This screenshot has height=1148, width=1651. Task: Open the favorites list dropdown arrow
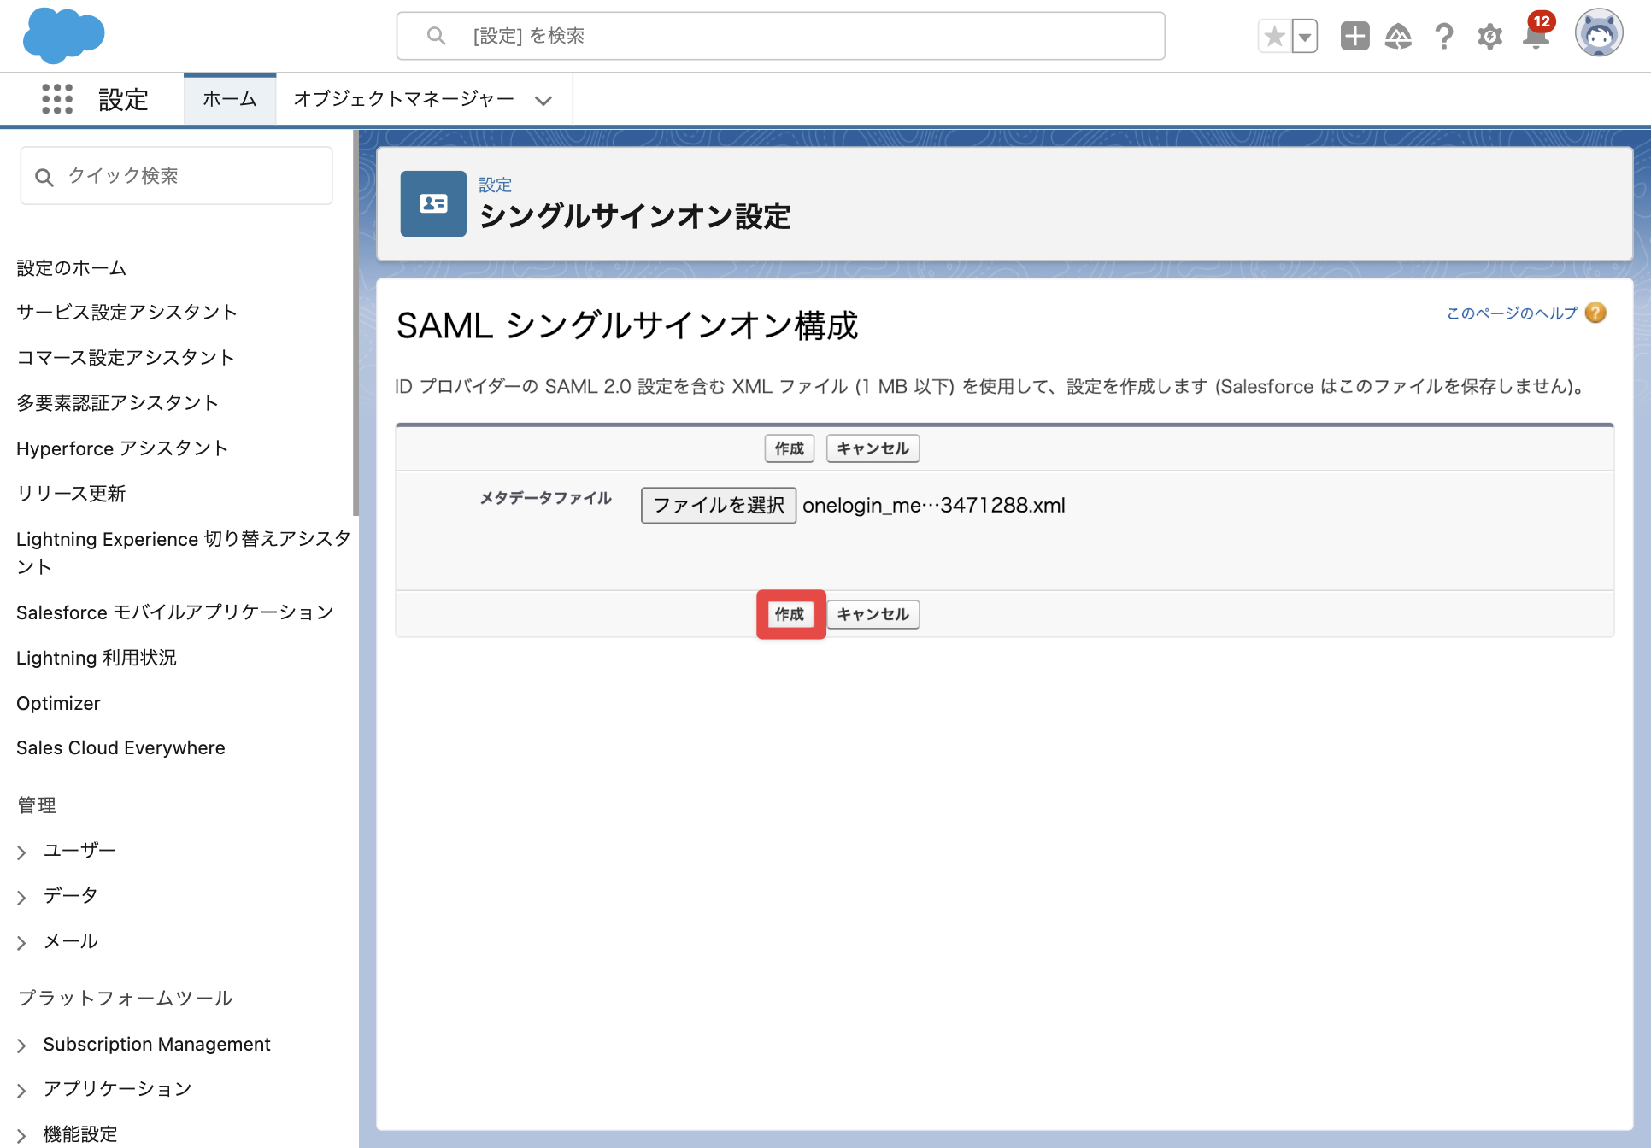coord(1305,36)
